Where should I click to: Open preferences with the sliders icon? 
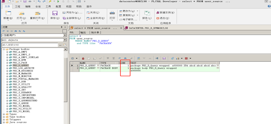click(x=79, y=1)
